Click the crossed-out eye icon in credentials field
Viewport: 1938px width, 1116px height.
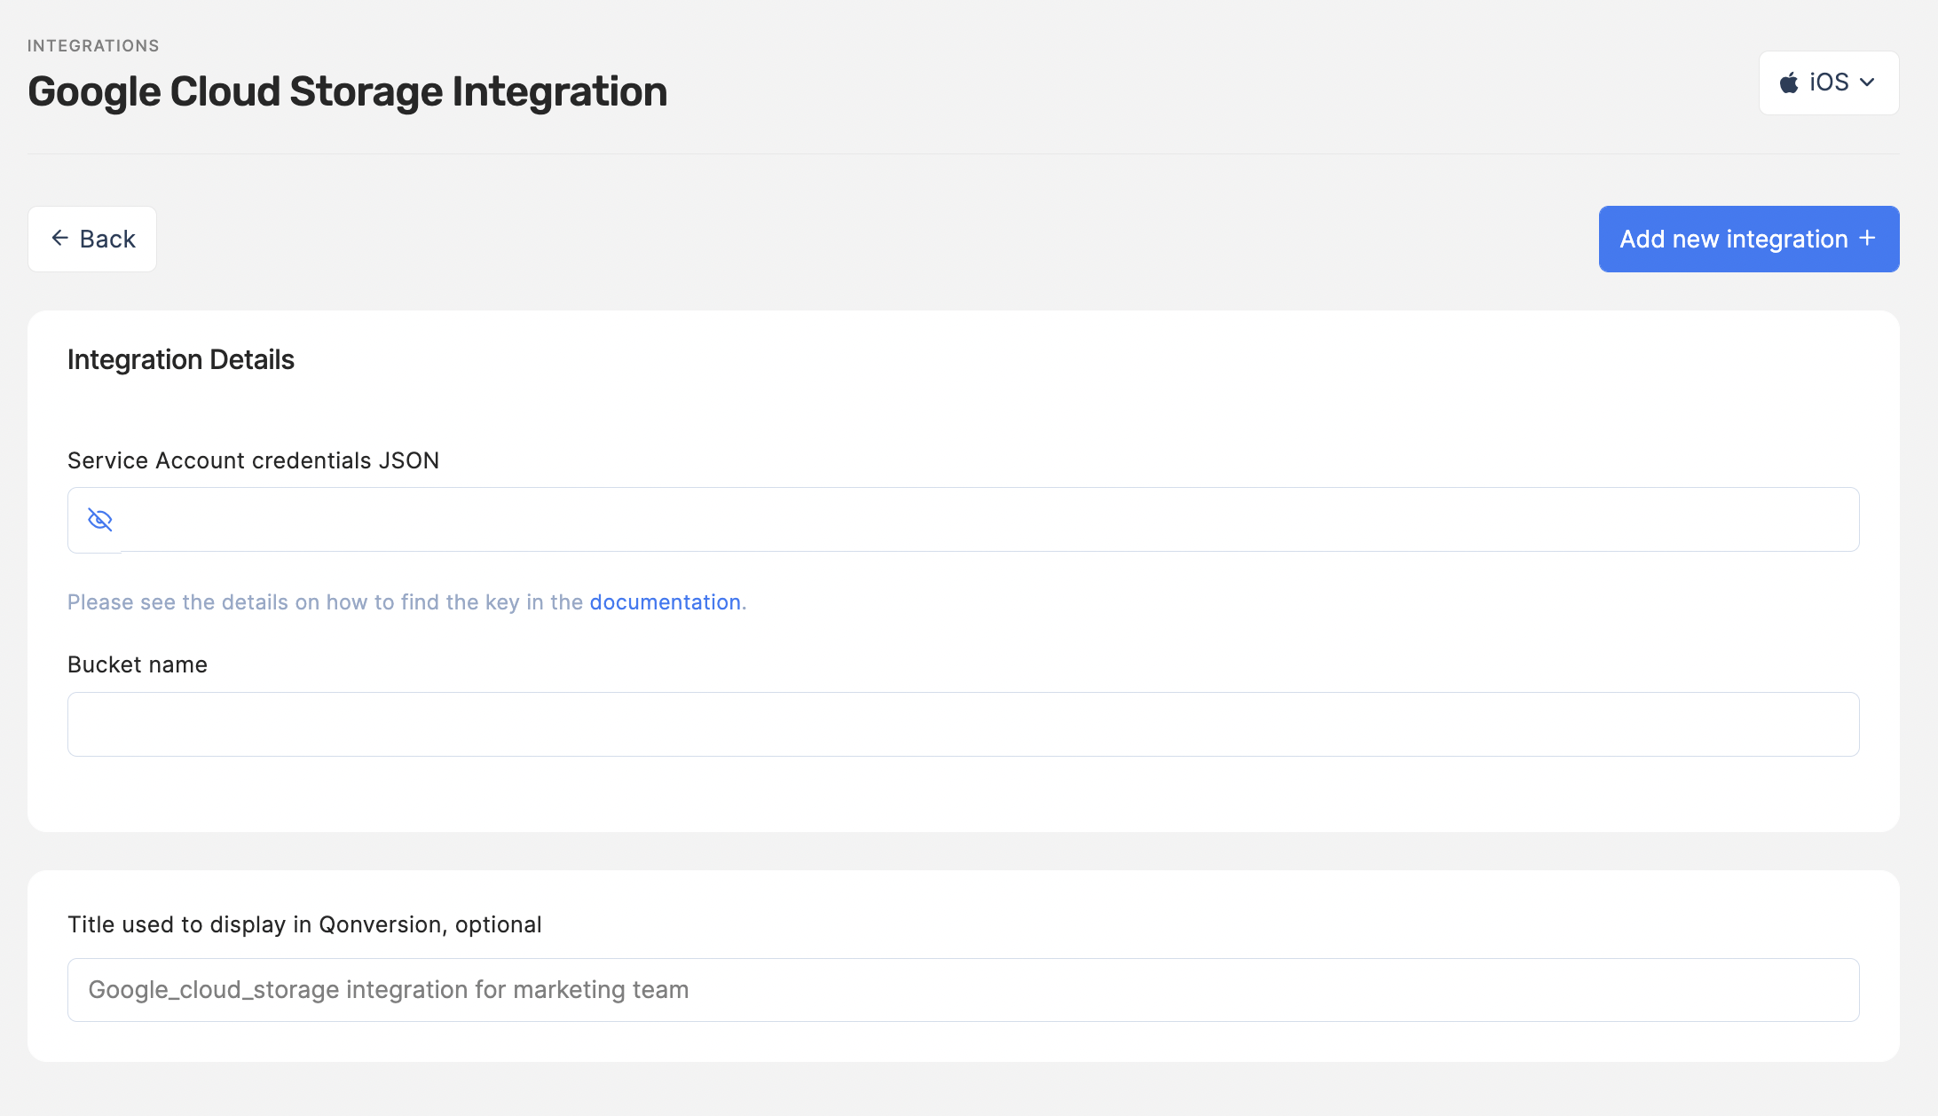click(100, 519)
